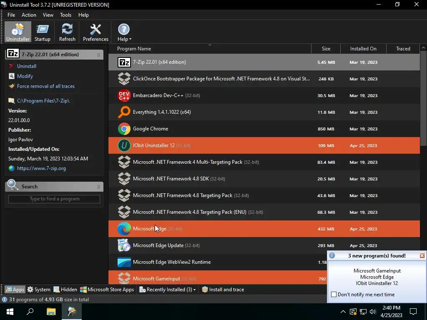Switch to the Hidden tab

click(x=65, y=290)
